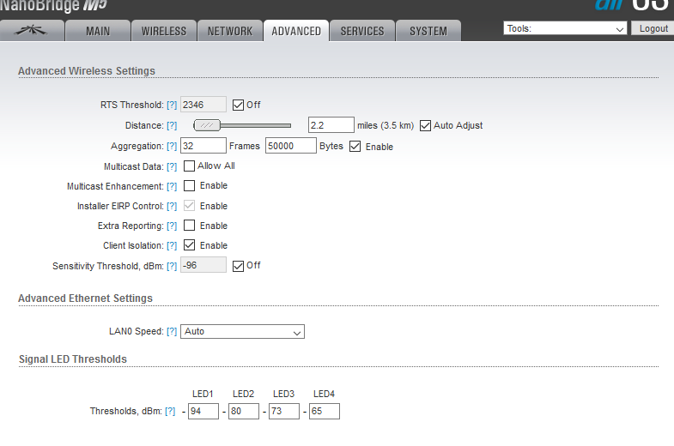Click the Distance slider handle
Image resolution: width=674 pixels, height=446 pixels.
[206, 125]
